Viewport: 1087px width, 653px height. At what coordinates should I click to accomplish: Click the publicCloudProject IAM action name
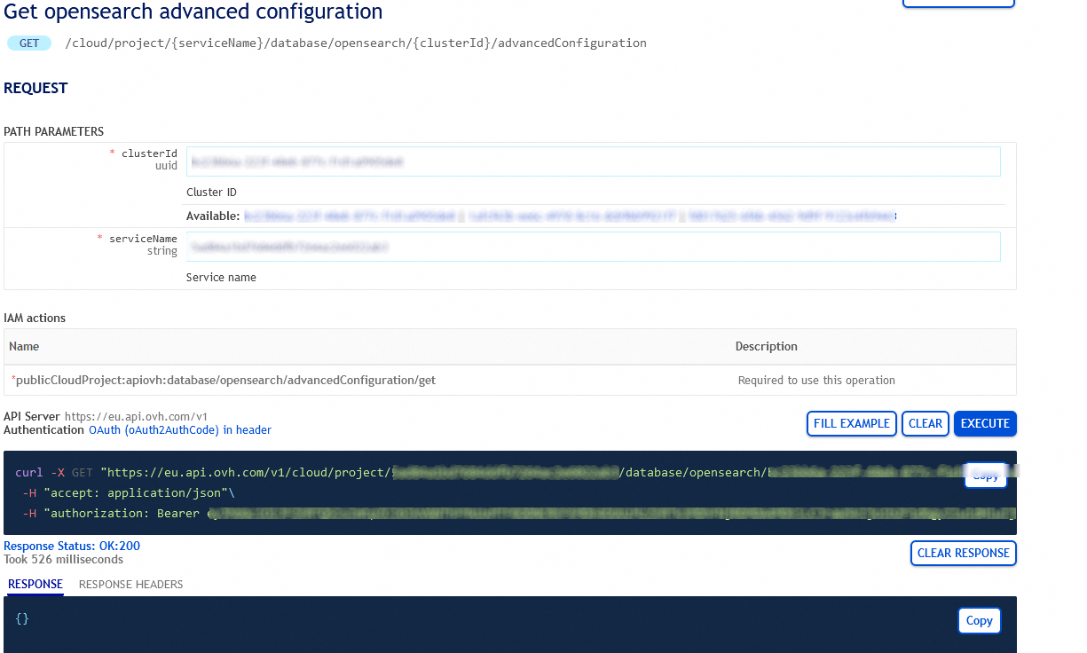click(x=224, y=380)
